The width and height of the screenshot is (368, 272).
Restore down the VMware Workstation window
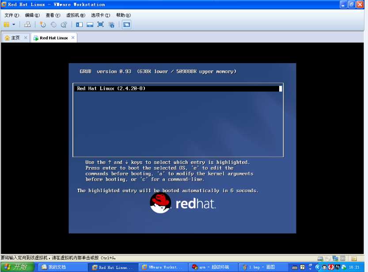coord(351,4)
